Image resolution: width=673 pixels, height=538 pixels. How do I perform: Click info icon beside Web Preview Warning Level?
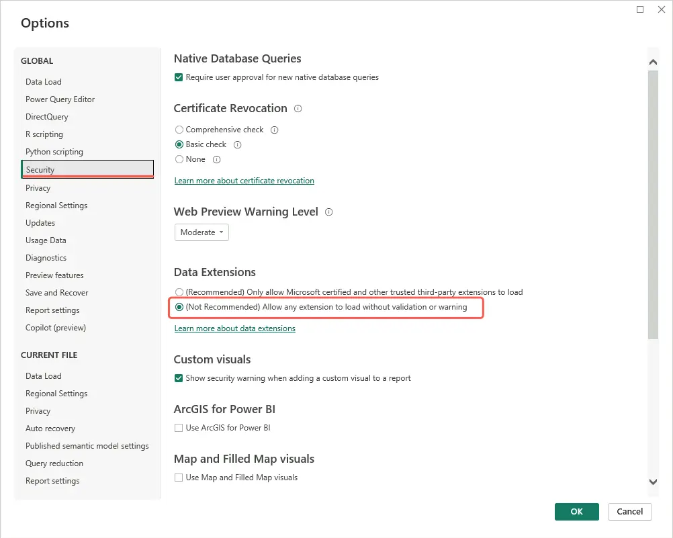click(x=328, y=212)
